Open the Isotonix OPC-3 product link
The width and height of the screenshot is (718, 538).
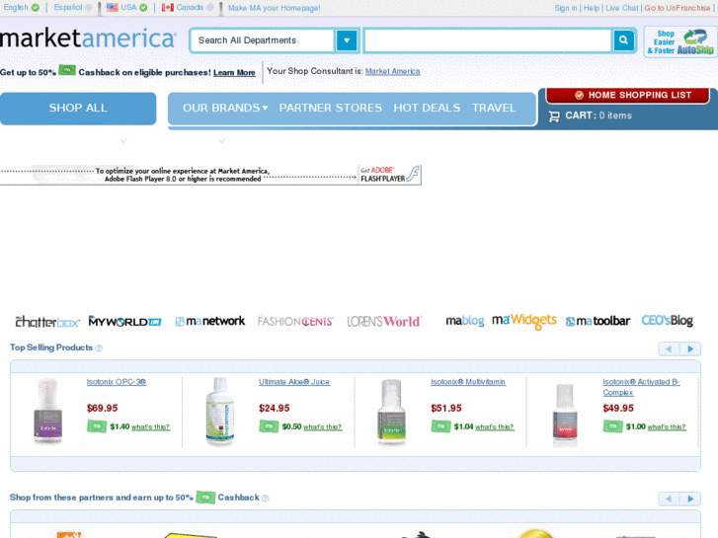coord(117,382)
